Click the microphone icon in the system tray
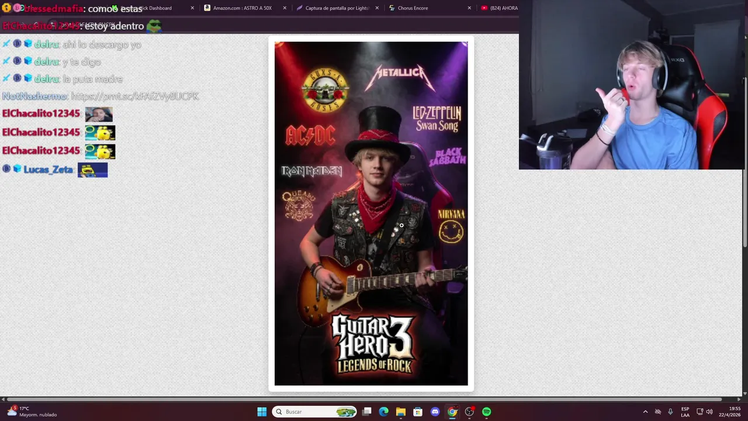Viewport: 748px width, 421px height. pyautogui.click(x=670, y=412)
